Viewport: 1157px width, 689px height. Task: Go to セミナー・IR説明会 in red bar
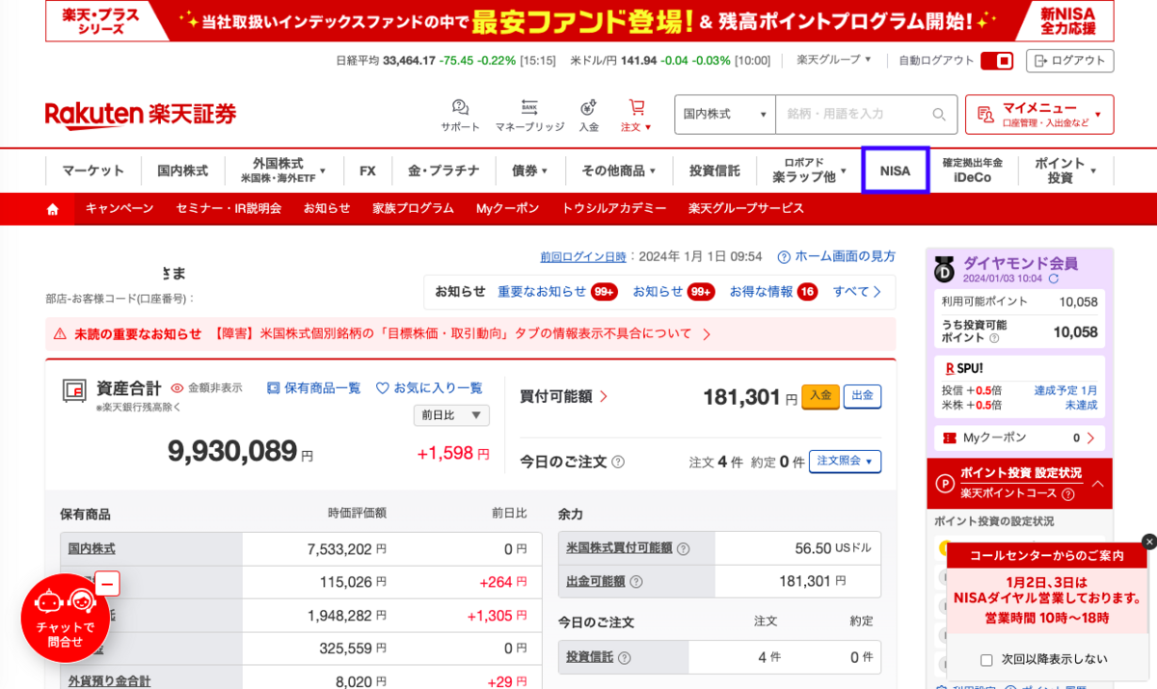(x=229, y=208)
